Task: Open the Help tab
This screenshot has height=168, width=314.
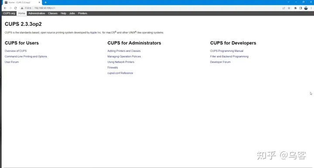Action: (63, 13)
